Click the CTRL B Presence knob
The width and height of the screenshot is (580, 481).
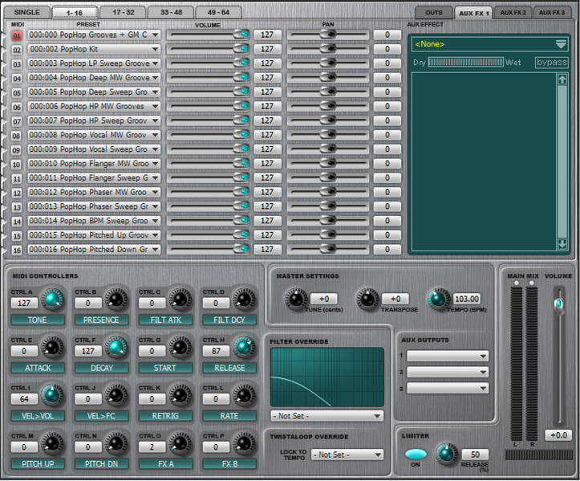[116, 300]
